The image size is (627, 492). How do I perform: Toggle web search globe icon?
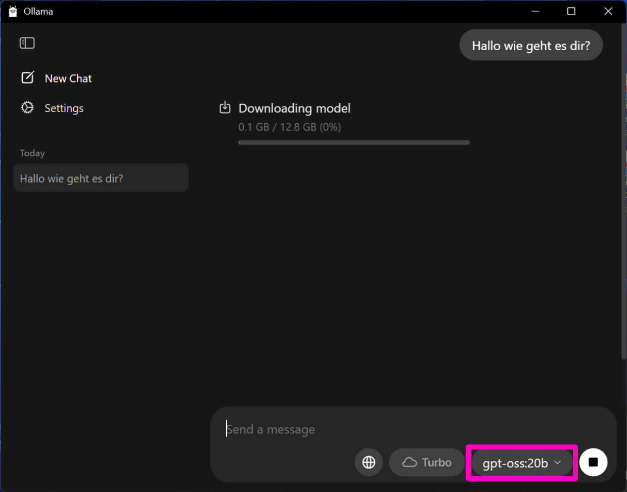tap(369, 462)
